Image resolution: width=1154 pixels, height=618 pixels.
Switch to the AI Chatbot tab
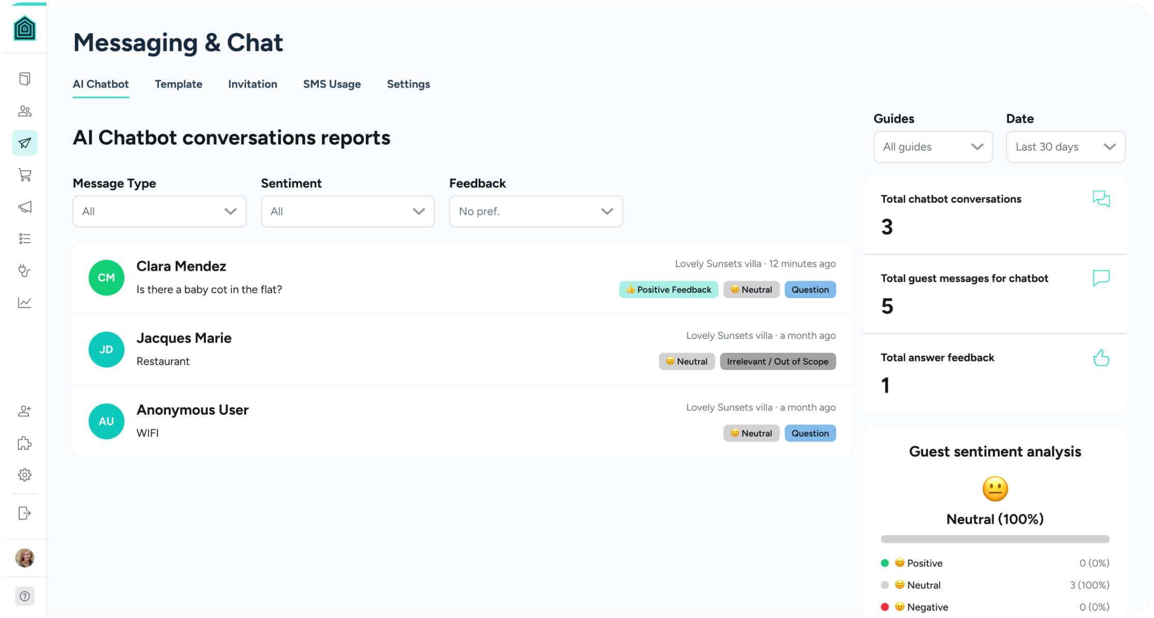[x=100, y=84]
